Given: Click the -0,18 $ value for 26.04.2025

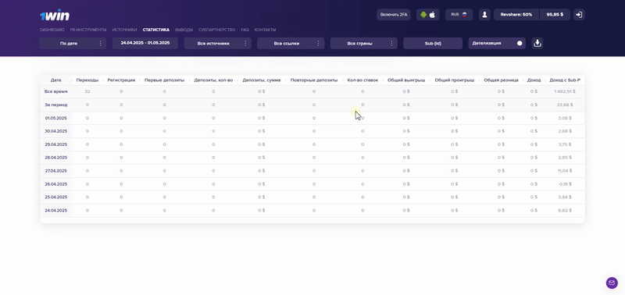Looking at the screenshot, I should point(565,184).
